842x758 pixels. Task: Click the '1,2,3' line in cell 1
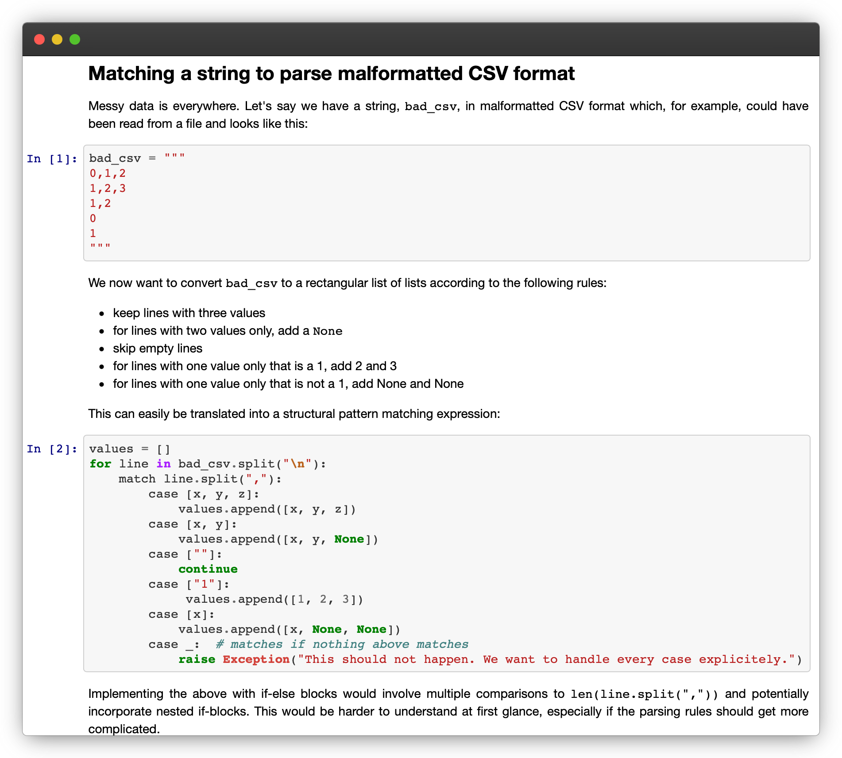coord(108,188)
